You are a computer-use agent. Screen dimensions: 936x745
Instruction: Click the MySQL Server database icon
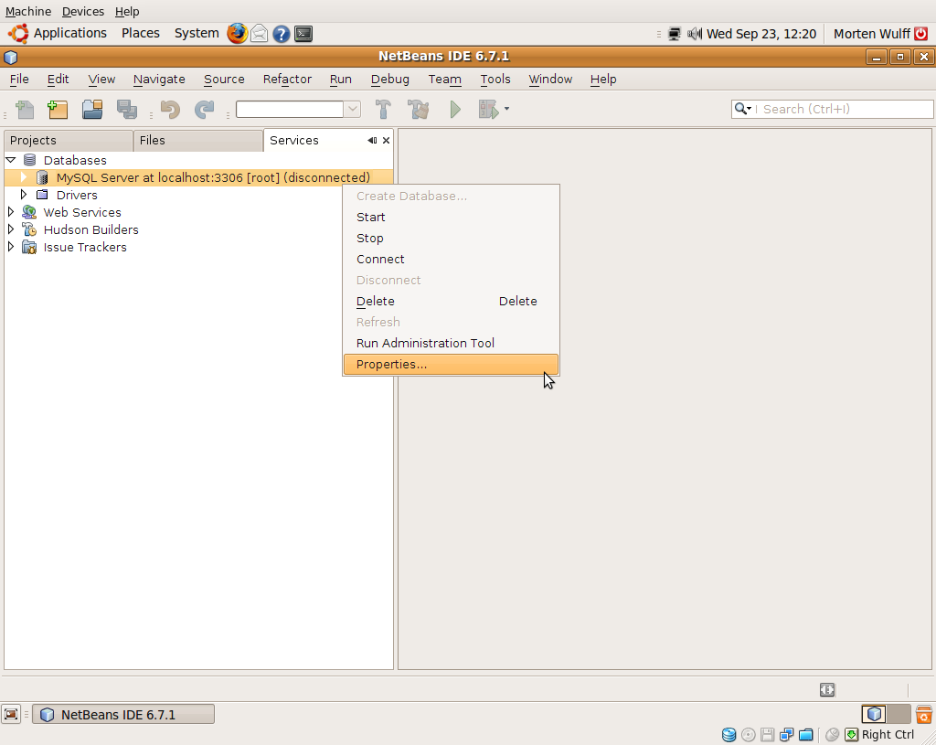[42, 177]
